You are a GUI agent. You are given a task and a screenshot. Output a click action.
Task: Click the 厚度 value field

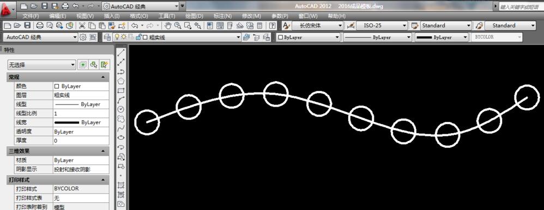click(x=81, y=141)
